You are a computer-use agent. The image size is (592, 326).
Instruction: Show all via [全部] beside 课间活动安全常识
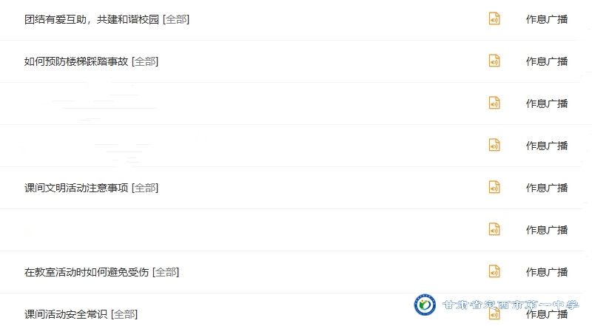[x=124, y=314]
